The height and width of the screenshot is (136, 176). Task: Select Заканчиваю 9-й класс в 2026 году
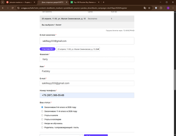coord(42,107)
